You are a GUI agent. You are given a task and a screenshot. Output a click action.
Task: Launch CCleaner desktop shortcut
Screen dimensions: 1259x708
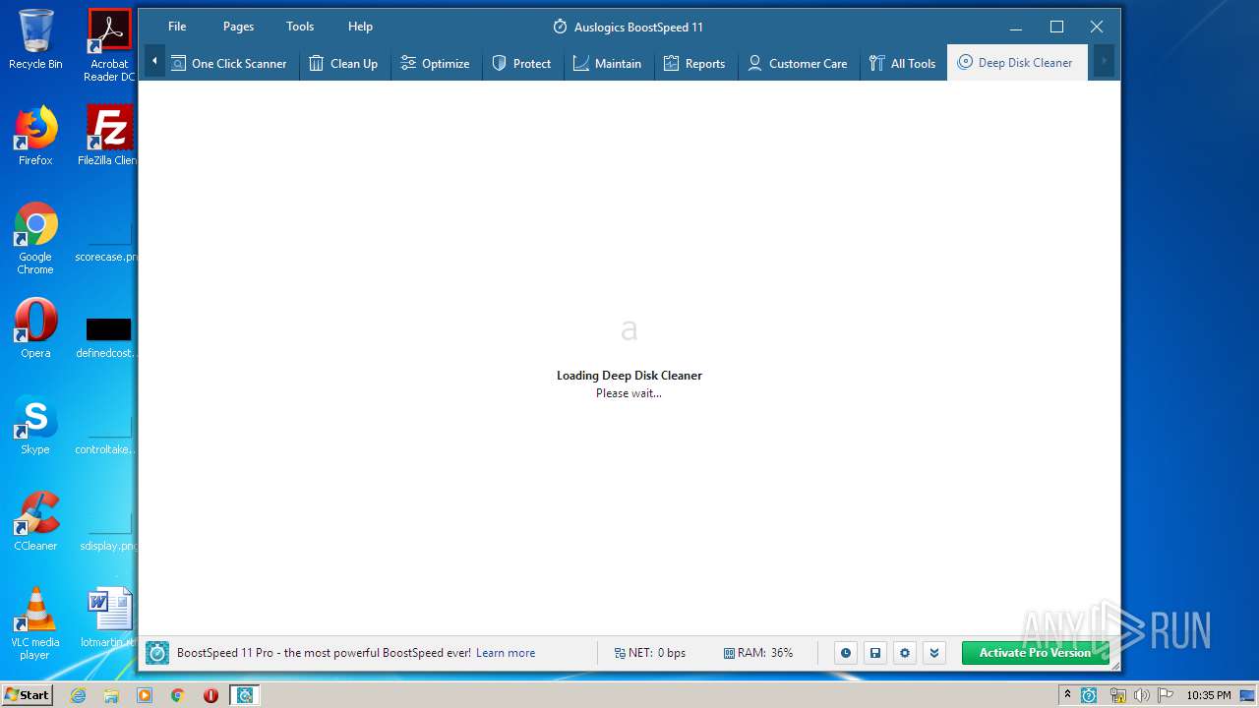(x=35, y=521)
